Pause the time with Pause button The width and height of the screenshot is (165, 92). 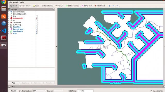click(13, 91)
